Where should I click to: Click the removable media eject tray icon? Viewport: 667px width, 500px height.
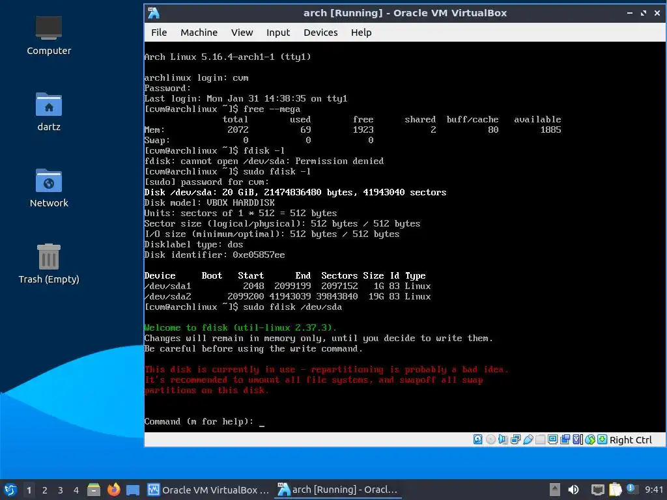coord(555,490)
